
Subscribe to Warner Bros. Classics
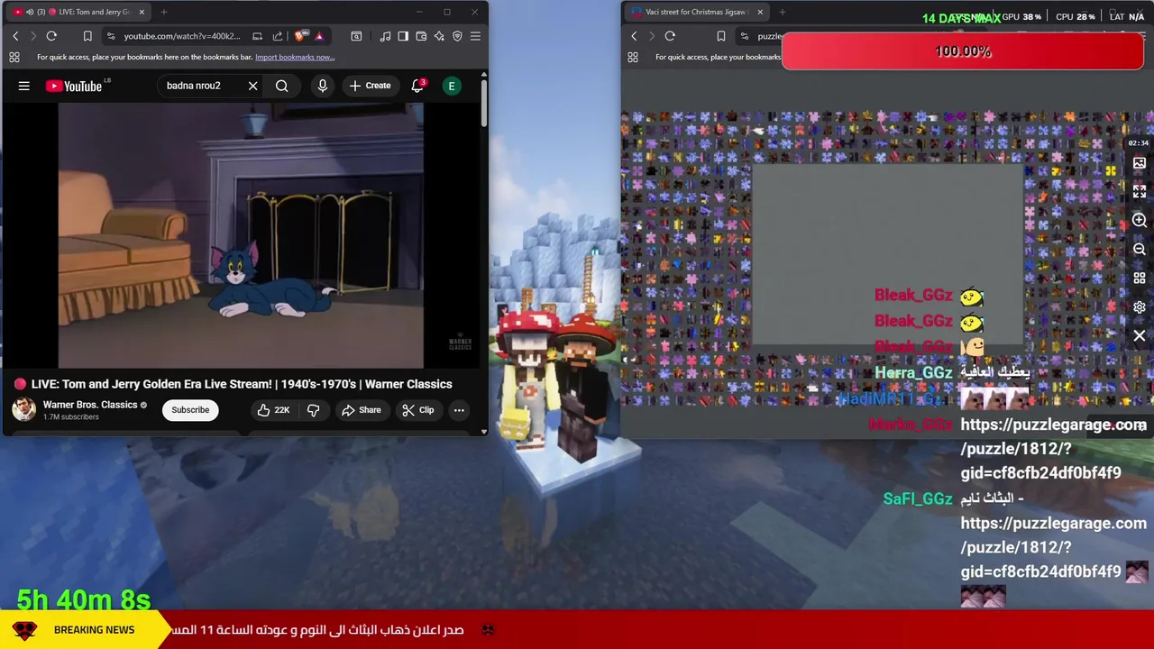(190, 410)
